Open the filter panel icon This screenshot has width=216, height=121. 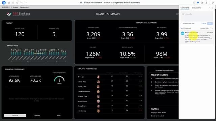(x=194, y=3)
